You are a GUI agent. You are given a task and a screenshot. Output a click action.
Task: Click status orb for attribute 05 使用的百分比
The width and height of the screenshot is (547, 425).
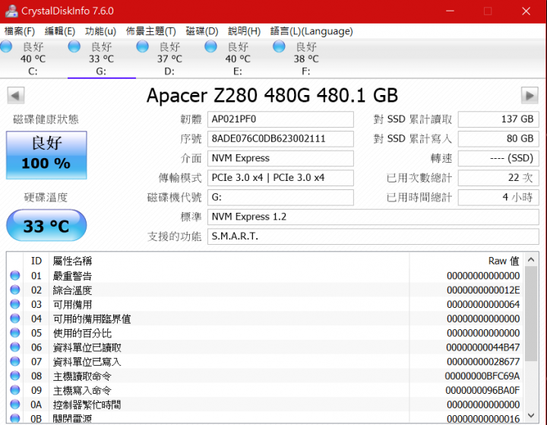click(15, 333)
